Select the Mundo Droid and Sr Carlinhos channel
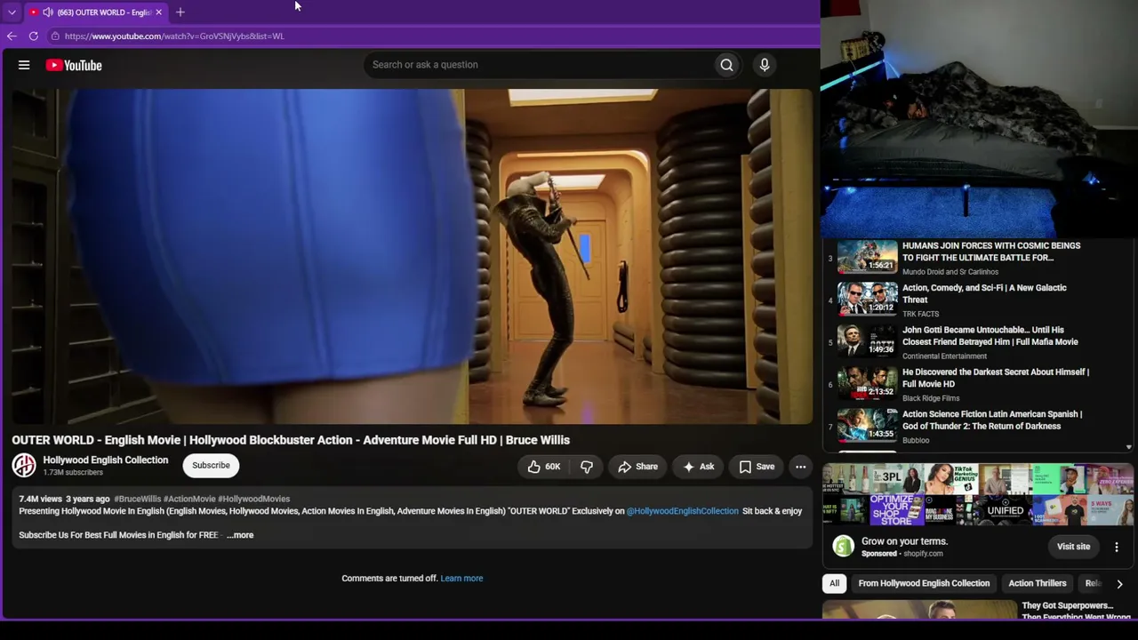1138x640 pixels. pos(950,272)
